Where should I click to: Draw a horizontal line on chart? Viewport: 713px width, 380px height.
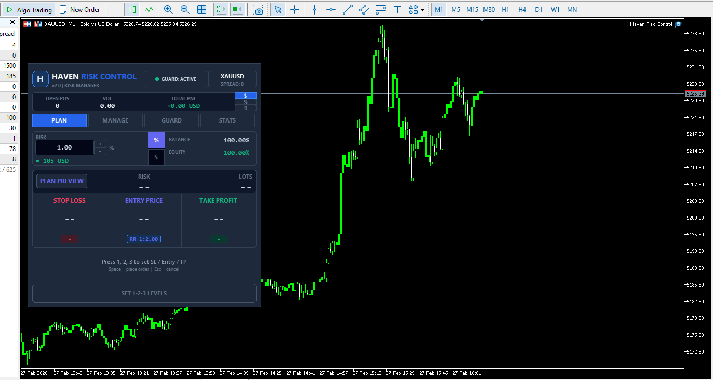(331, 9)
